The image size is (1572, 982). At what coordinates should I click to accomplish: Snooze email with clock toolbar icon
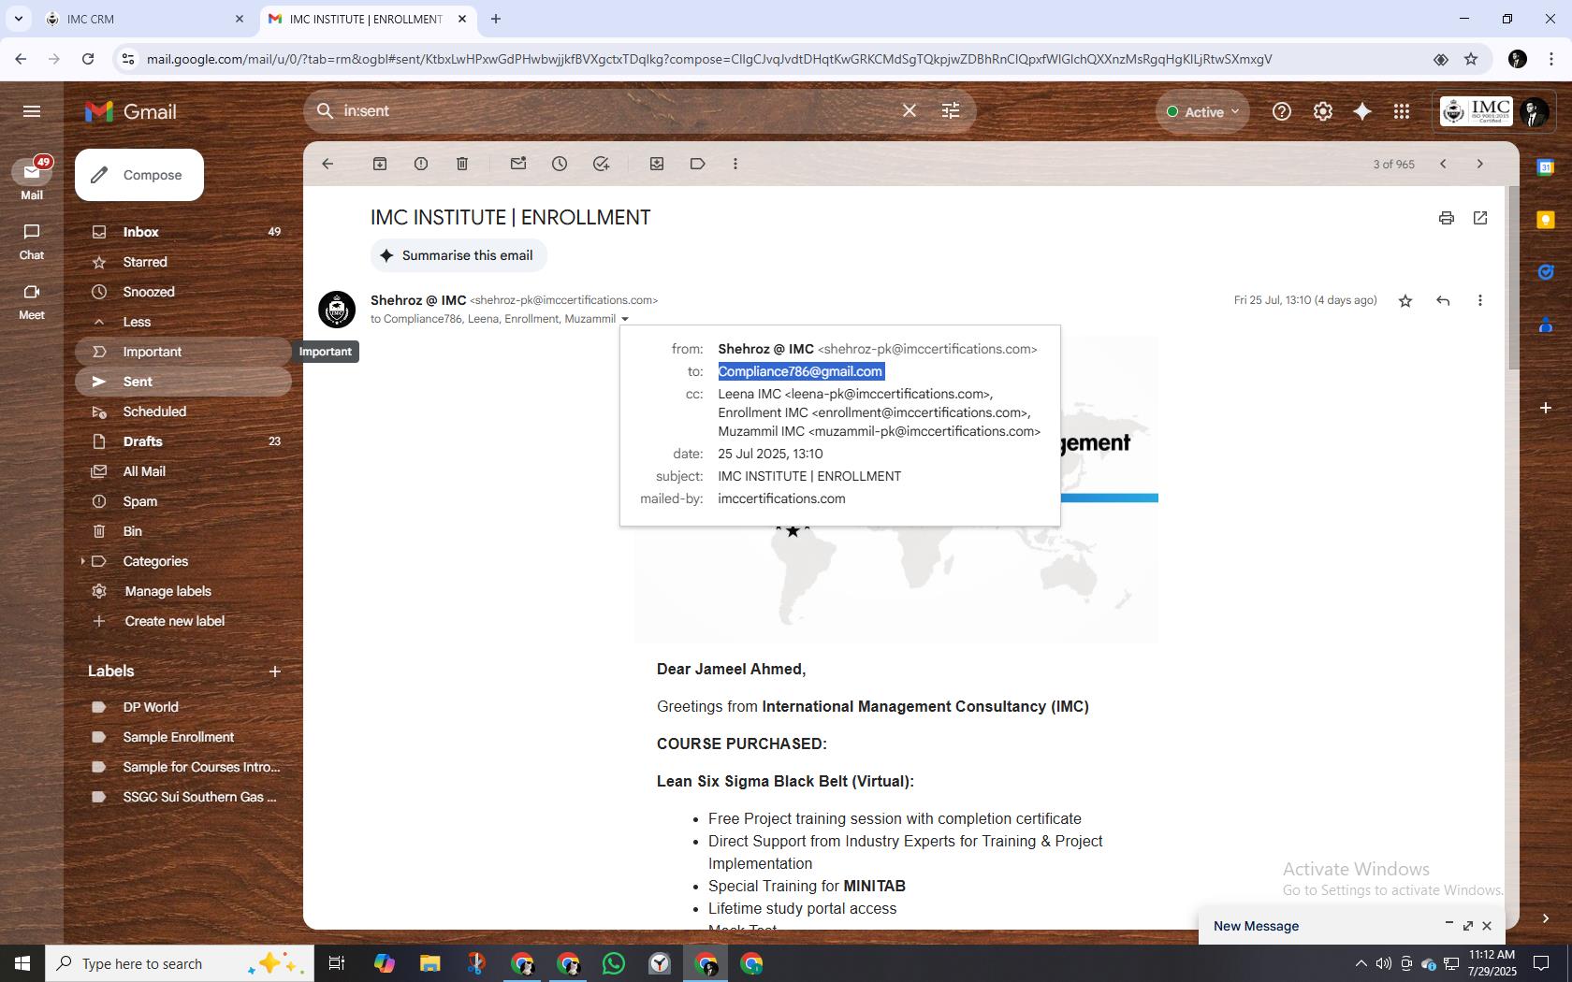tap(560, 164)
